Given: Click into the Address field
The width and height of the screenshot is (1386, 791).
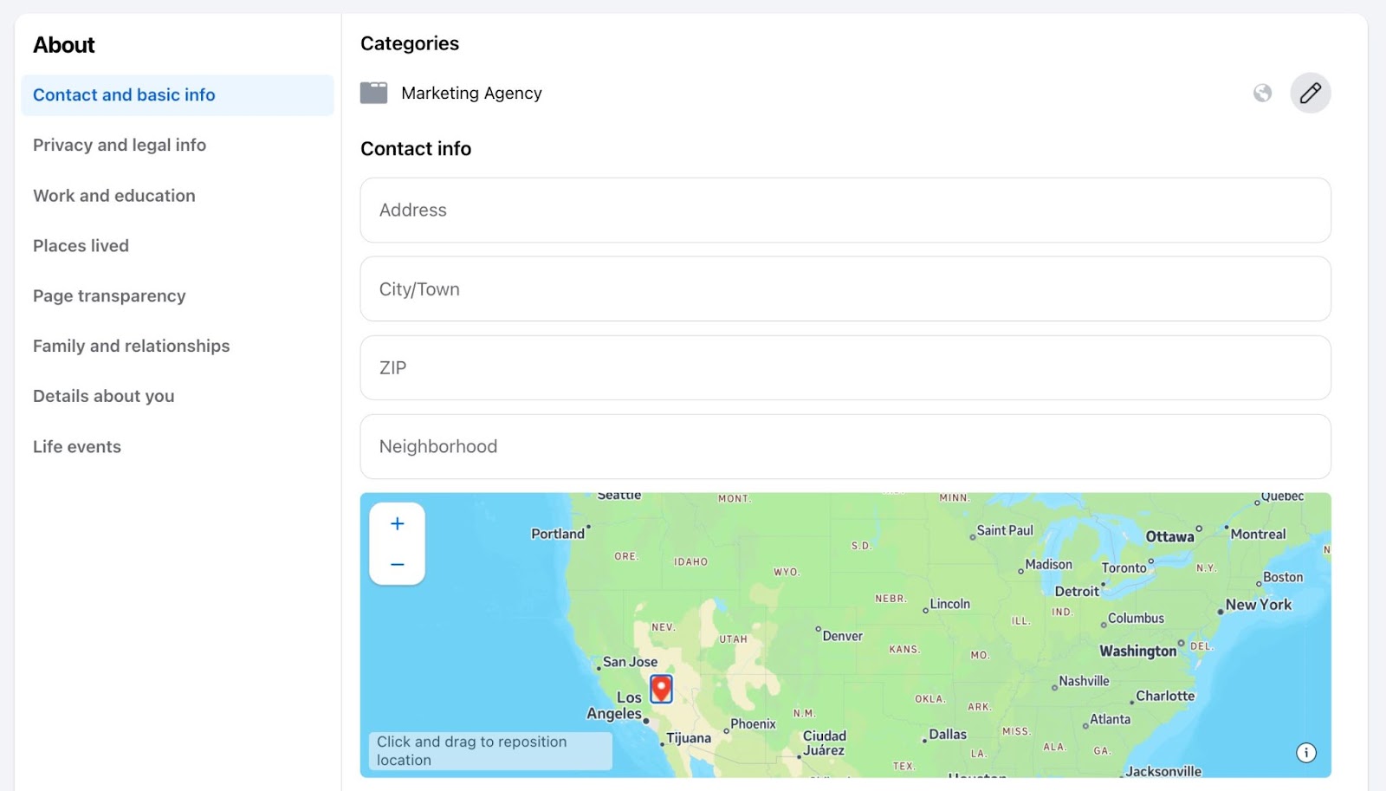Looking at the screenshot, I should click(845, 210).
